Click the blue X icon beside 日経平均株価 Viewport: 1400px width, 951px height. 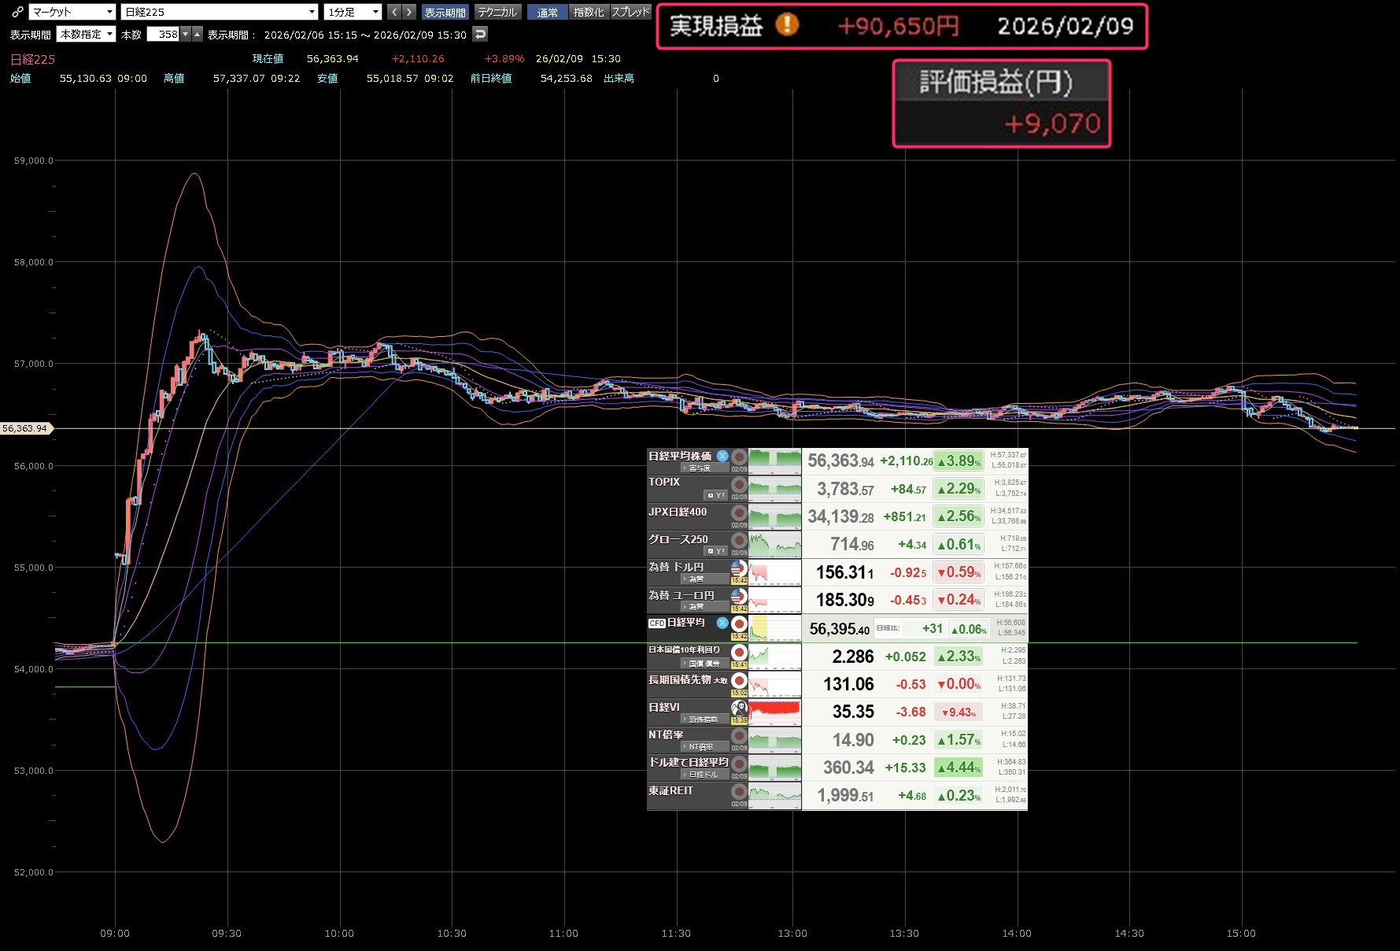722,456
